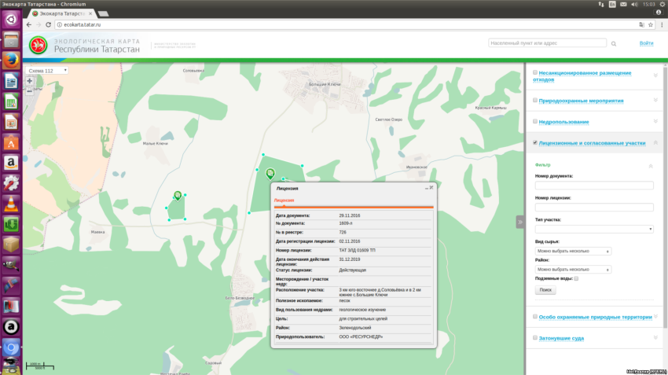
Task: Click the green license marker near Большие Ключи
Action: (270, 173)
